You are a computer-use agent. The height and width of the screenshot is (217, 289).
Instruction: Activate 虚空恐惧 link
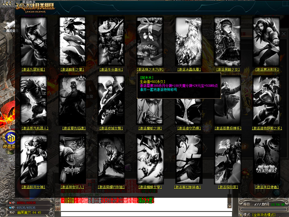coord(189,128)
